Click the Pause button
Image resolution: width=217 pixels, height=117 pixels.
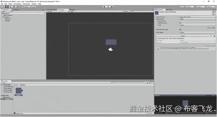108,7
